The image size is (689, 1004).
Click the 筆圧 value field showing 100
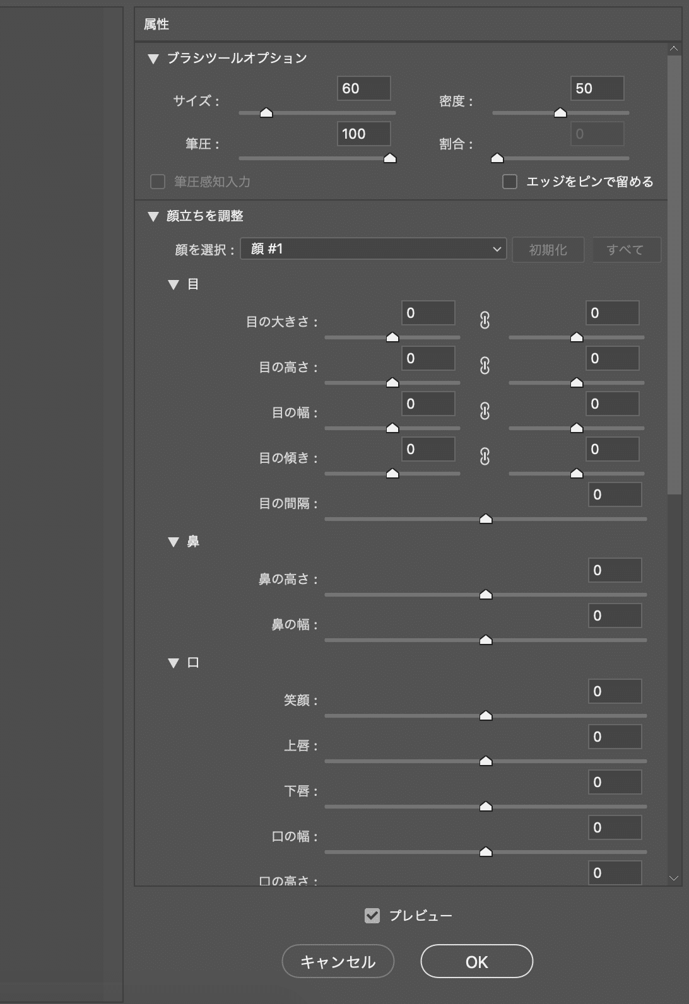pyautogui.click(x=364, y=134)
